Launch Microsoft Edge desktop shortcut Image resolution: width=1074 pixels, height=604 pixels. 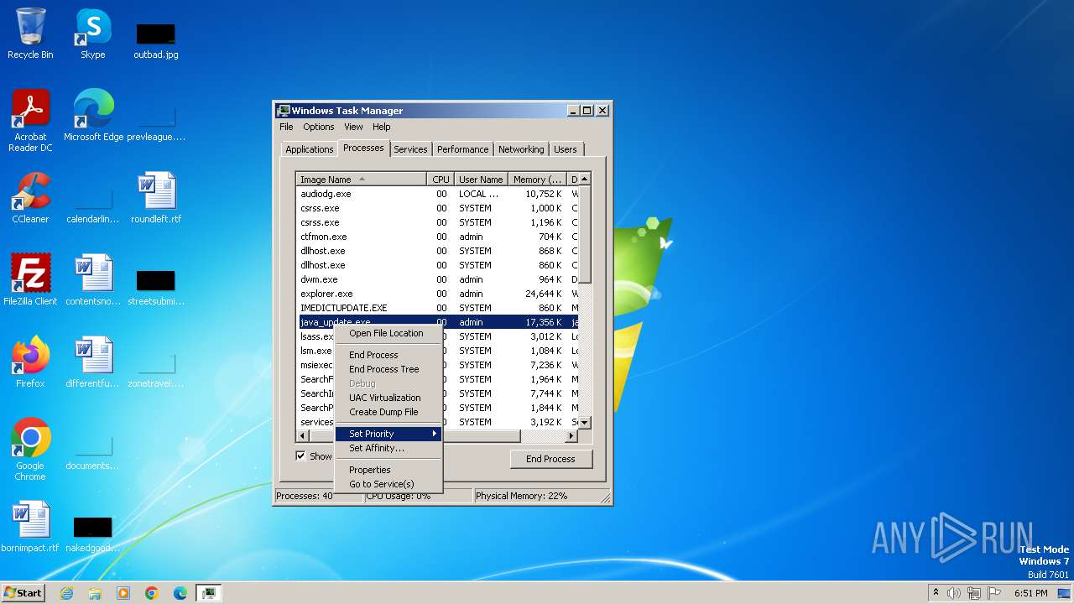pyautogui.click(x=93, y=116)
